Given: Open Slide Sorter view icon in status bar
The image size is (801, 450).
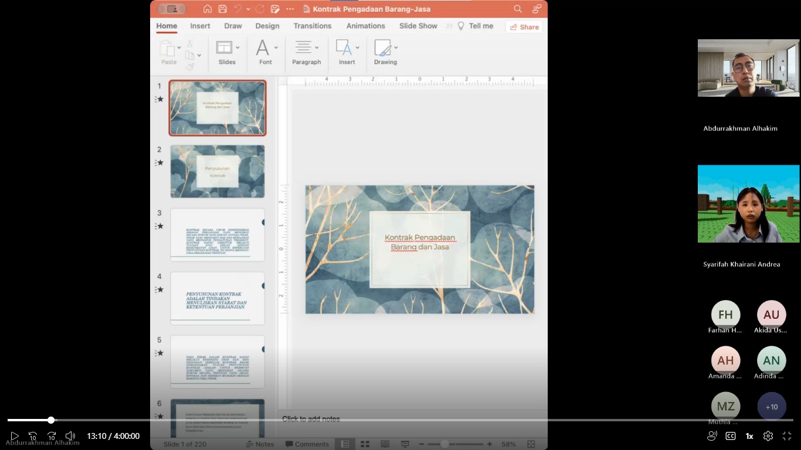Looking at the screenshot, I should pos(365,444).
